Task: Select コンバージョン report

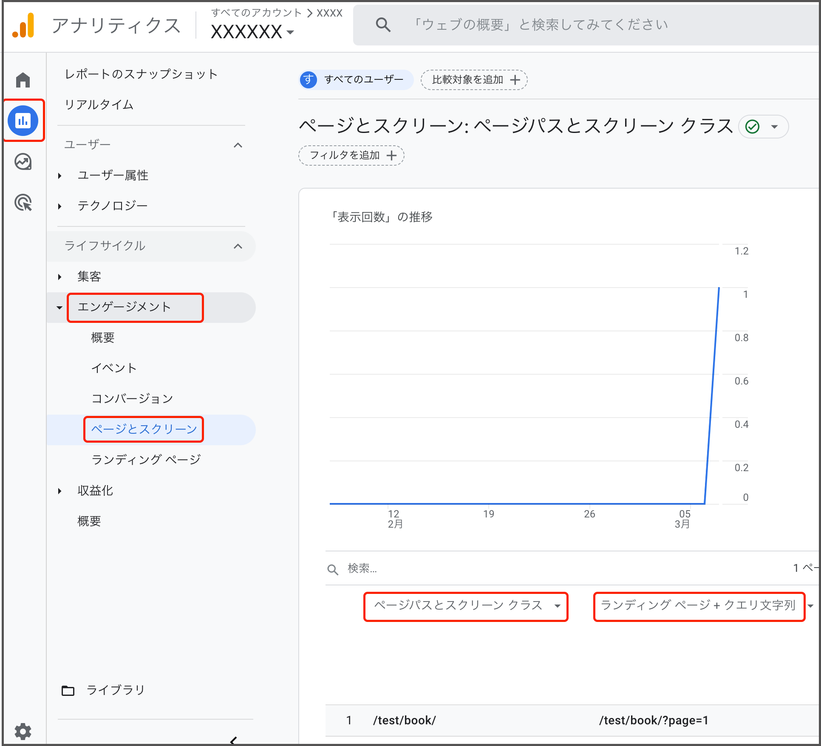Action: point(132,399)
